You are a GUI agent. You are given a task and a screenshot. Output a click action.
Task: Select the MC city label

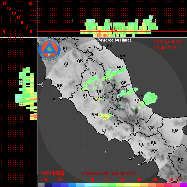point(120,67)
